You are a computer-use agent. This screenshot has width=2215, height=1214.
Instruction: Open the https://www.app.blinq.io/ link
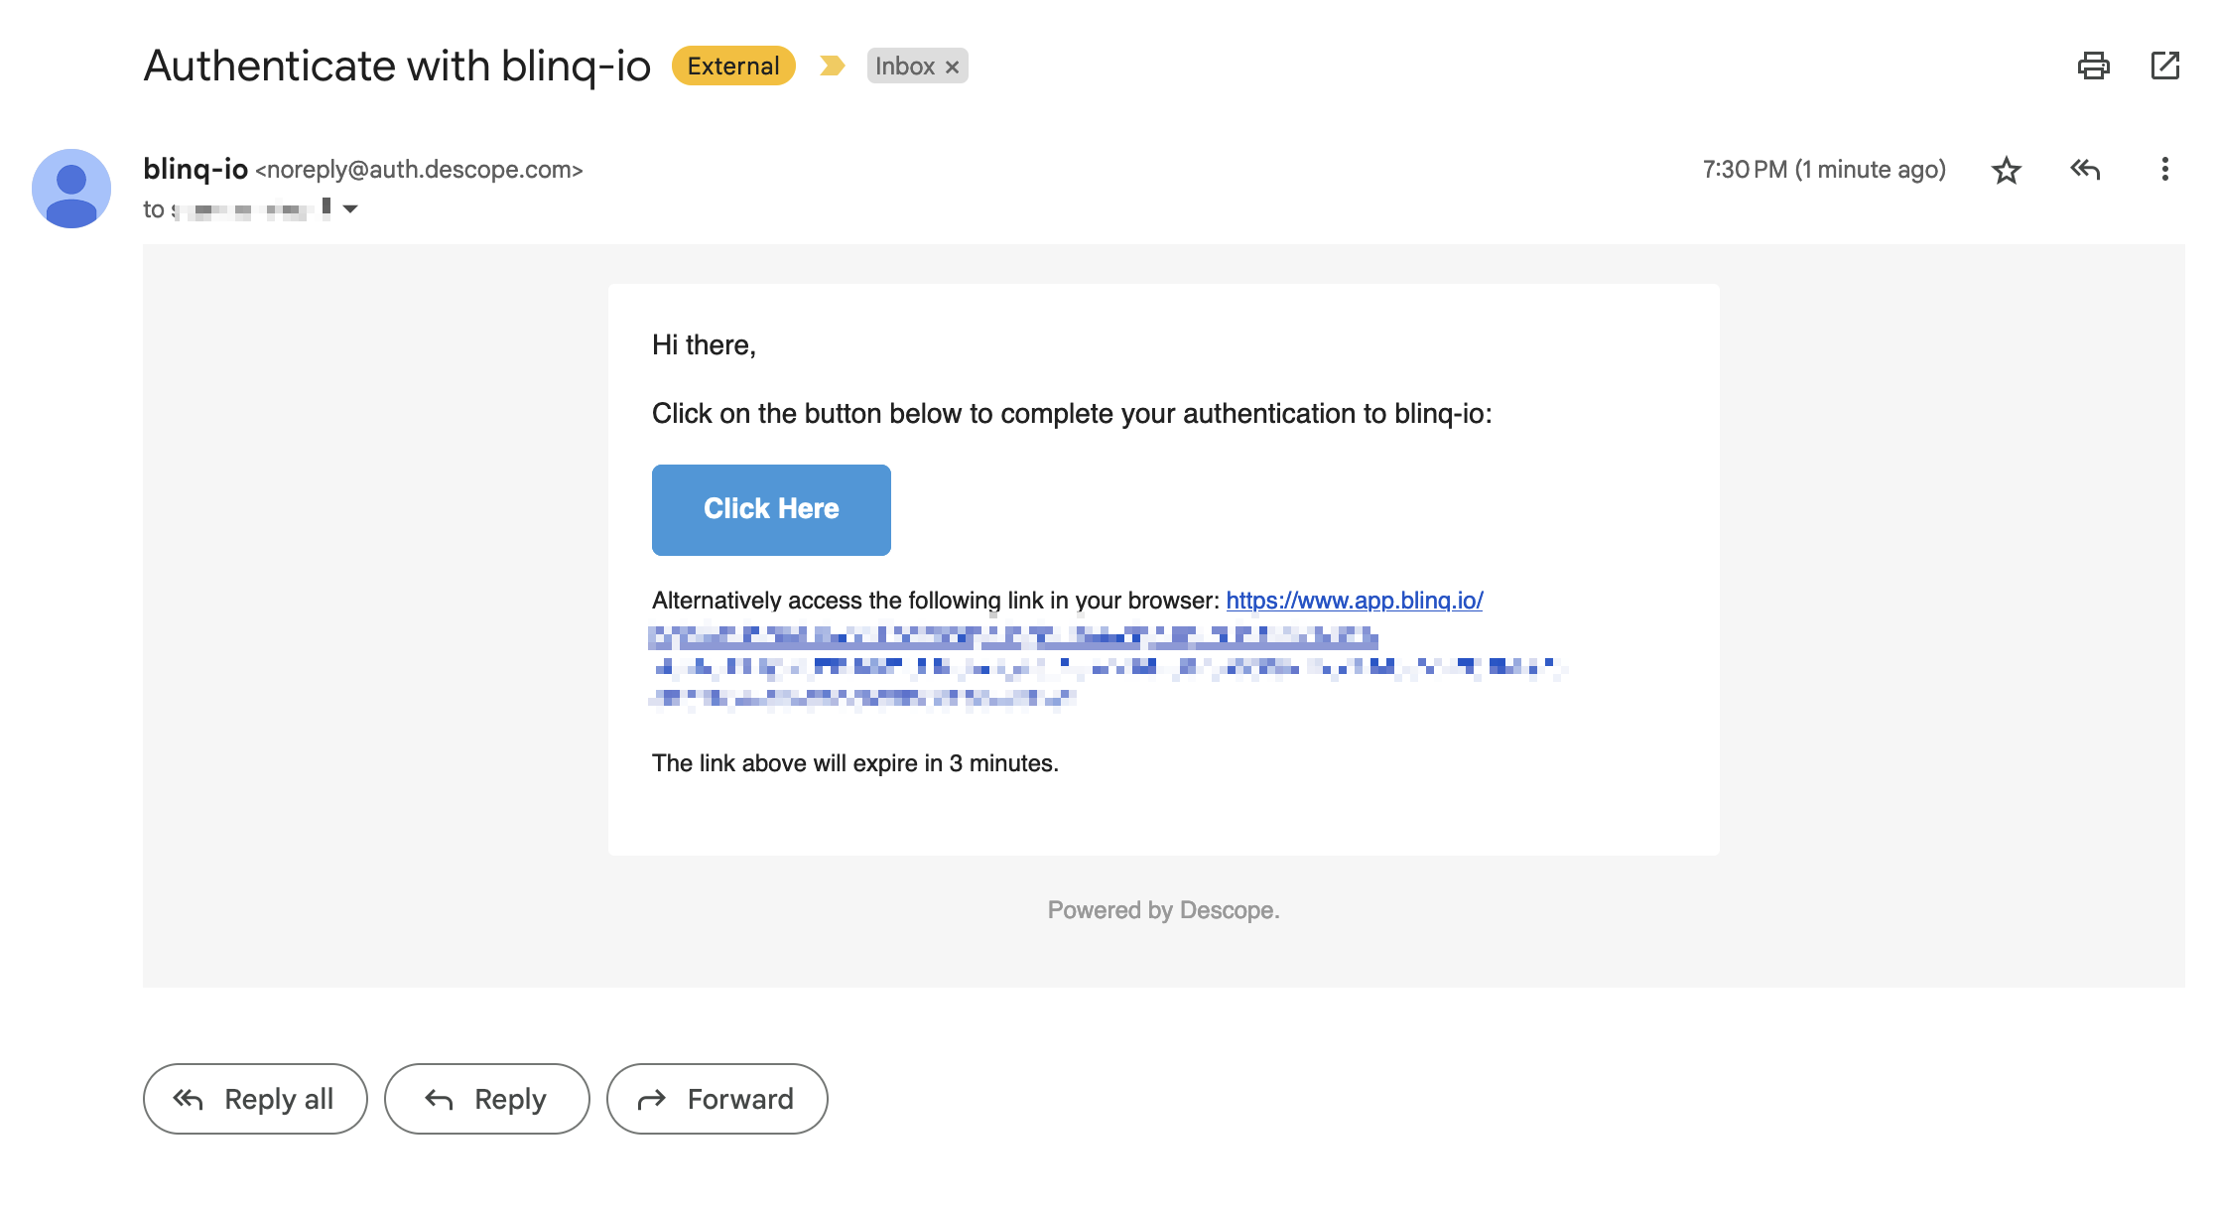(x=1355, y=601)
